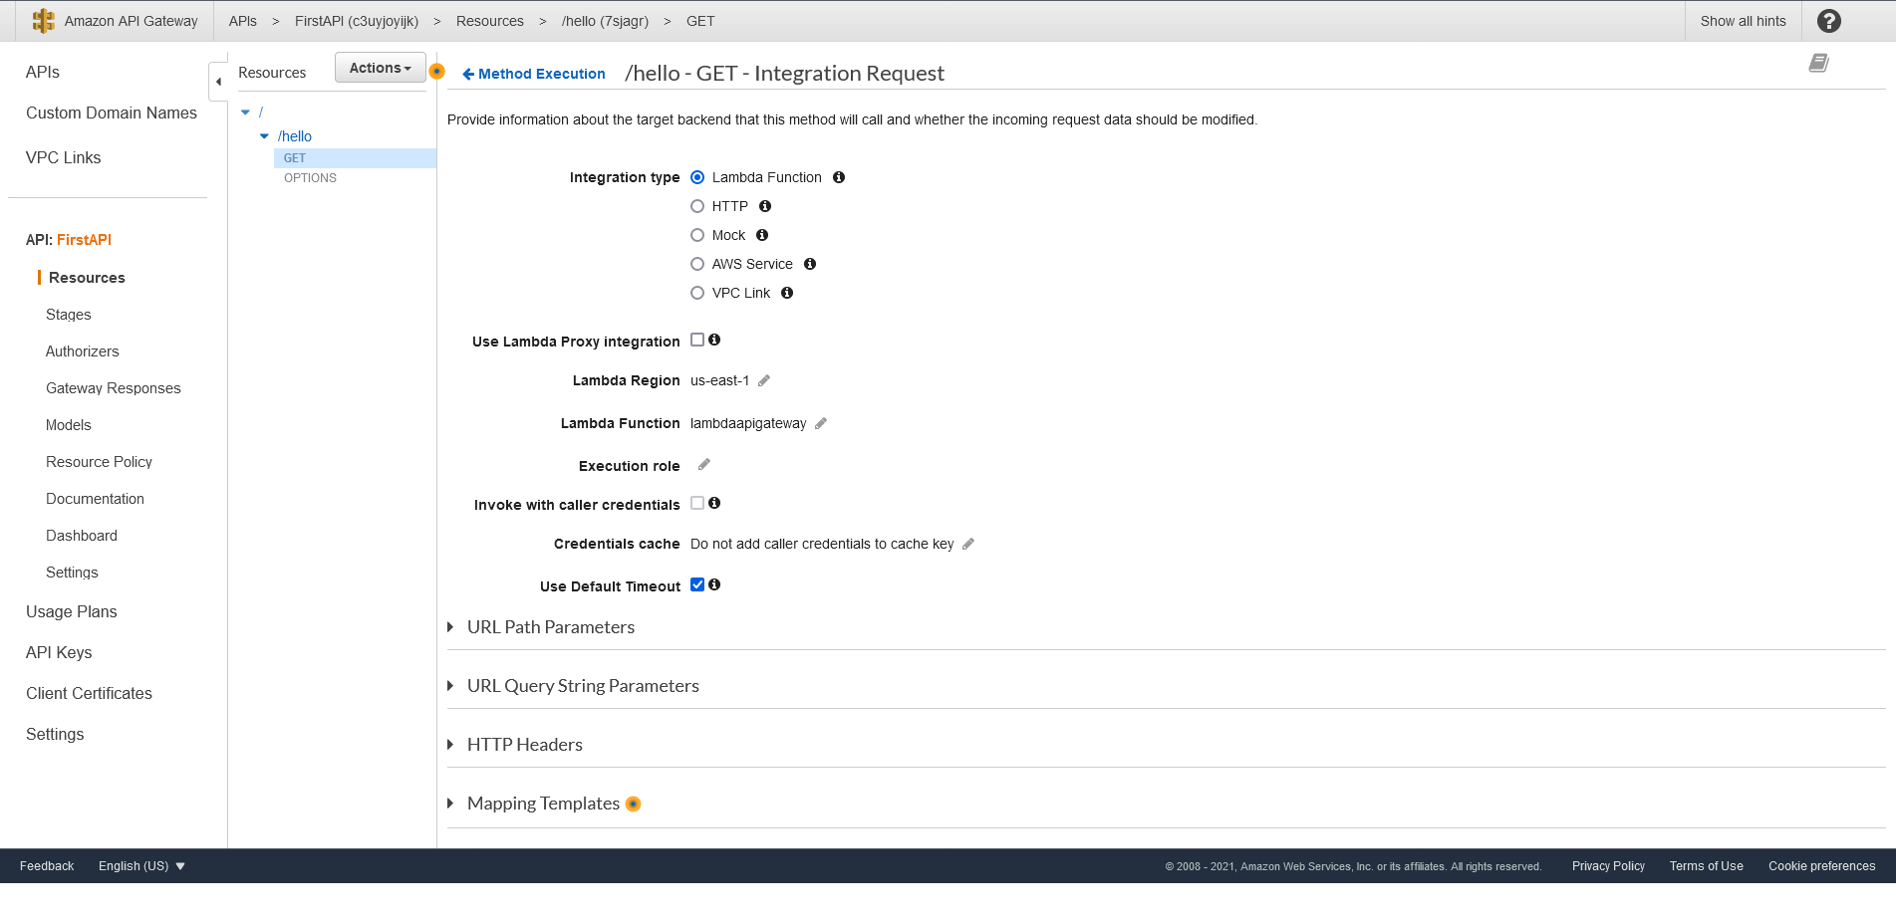Image resolution: width=1896 pixels, height=923 pixels.
Task: Select AWS Service integration type
Action: (x=697, y=264)
